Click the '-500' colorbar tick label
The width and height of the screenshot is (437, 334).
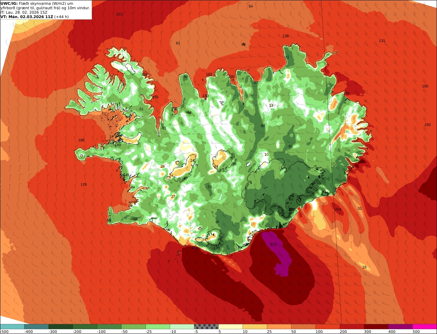[x=5, y=332]
